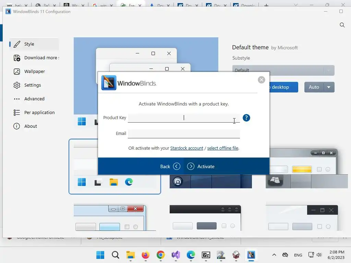
Task: Apply style to desktop button
Action: (283, 87)
